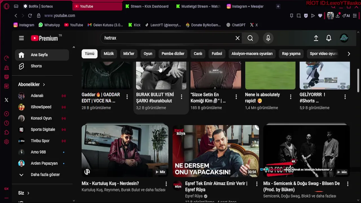Select the Canlı filter chip

tap(198, 54)
